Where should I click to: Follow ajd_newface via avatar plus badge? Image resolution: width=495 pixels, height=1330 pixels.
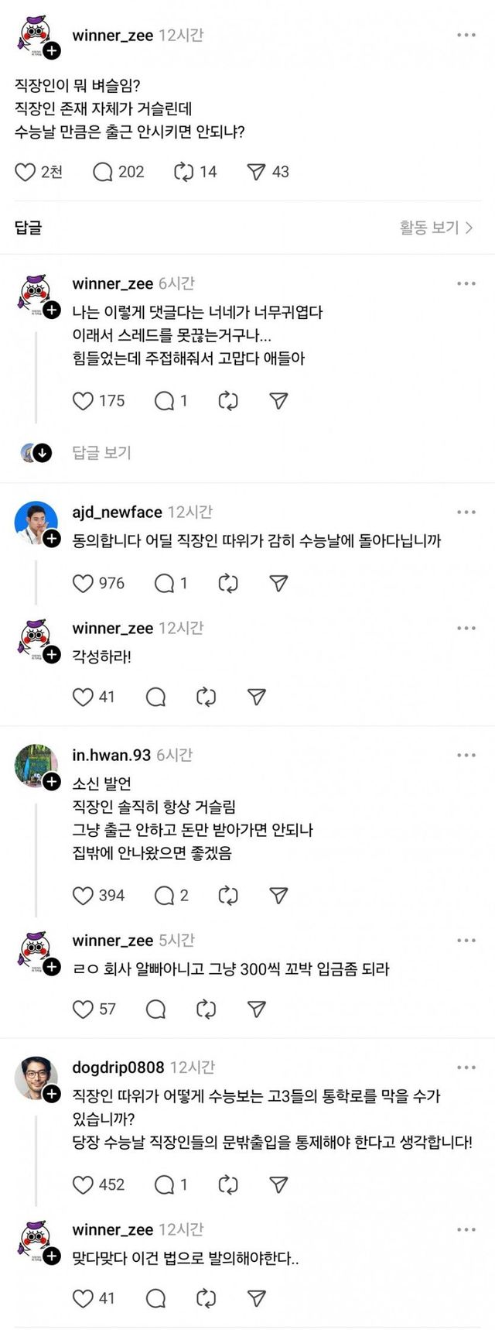coord(52,539)
